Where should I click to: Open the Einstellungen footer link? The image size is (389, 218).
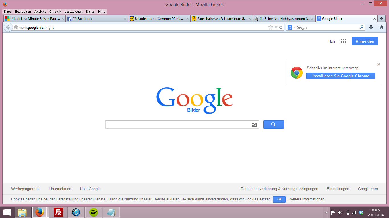pos(338,189)
